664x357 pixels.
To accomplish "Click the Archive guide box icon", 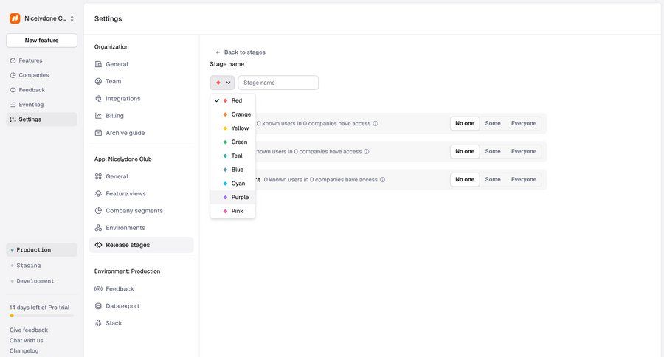I will pos(98,133).
